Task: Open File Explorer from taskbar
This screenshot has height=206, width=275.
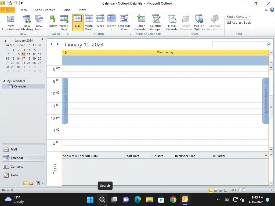Action: 150,200
